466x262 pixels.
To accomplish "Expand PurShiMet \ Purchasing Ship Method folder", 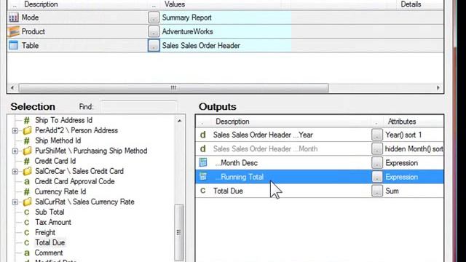I will (x=15, y=151).
